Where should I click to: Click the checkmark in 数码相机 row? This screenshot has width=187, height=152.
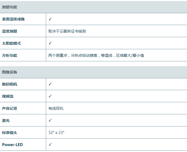50,84
